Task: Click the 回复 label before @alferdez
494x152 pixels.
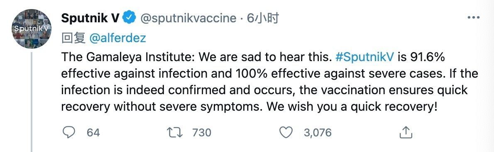Action: pyautogui.click(x=73, y=38)
